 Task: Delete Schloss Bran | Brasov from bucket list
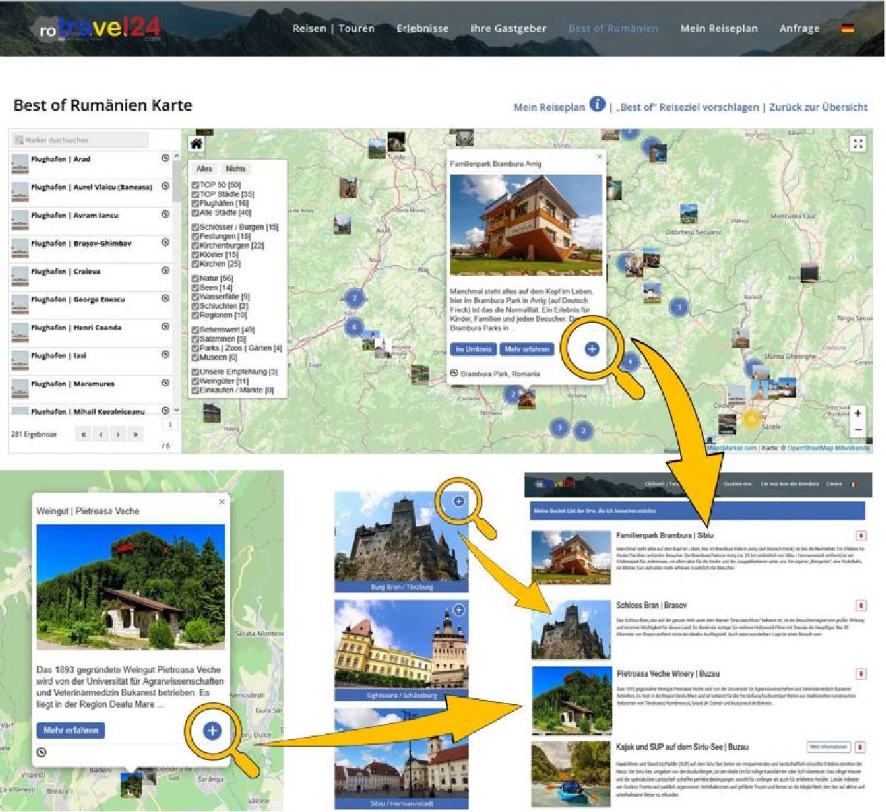tap(861, 605)
